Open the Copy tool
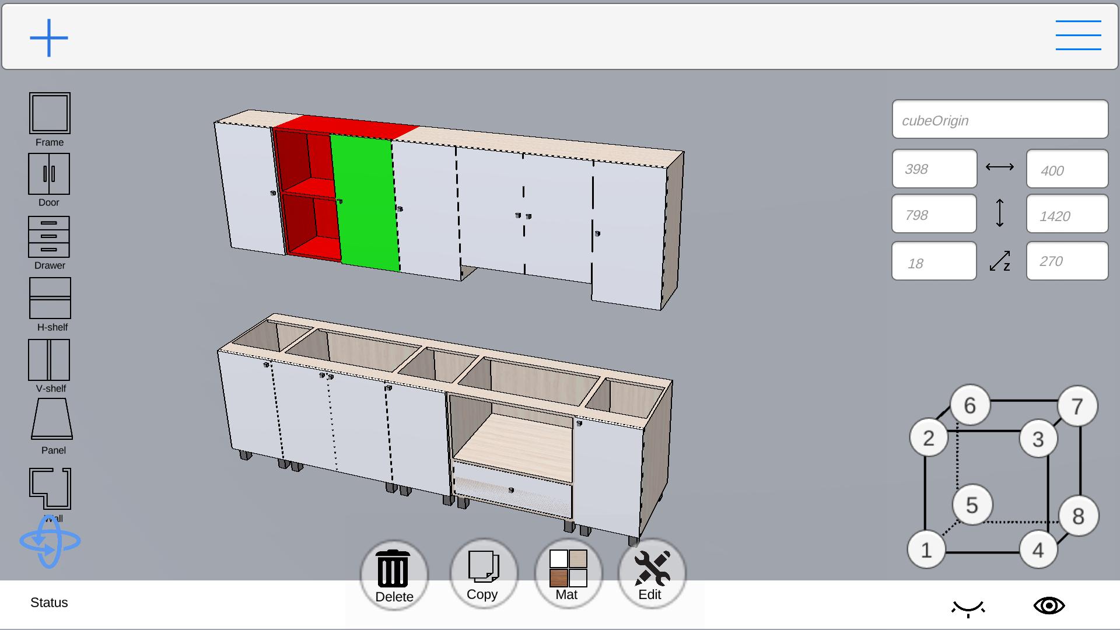This screenshot has height=630, width=1120. click(483, 569)
